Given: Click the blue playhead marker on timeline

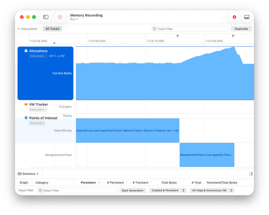Looking at the screenshot, I should (x=54, y=43).
